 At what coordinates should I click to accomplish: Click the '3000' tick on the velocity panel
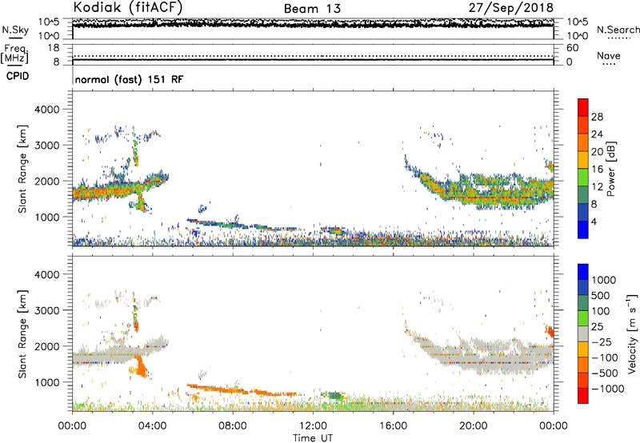(47, 310)
